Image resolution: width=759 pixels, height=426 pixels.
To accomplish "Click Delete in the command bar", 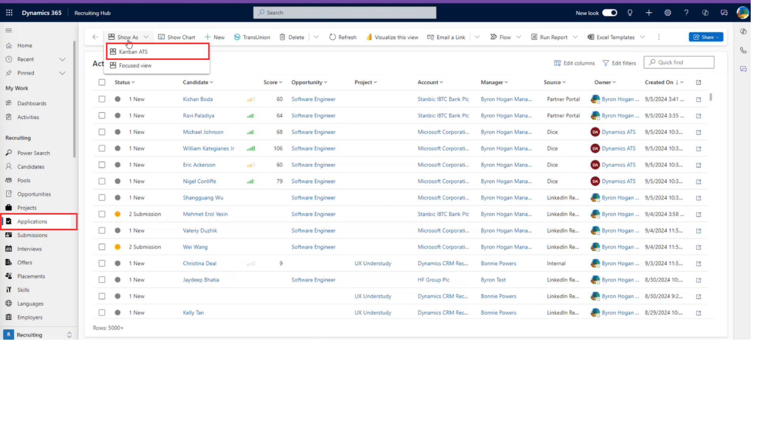I will click(292, 37).
